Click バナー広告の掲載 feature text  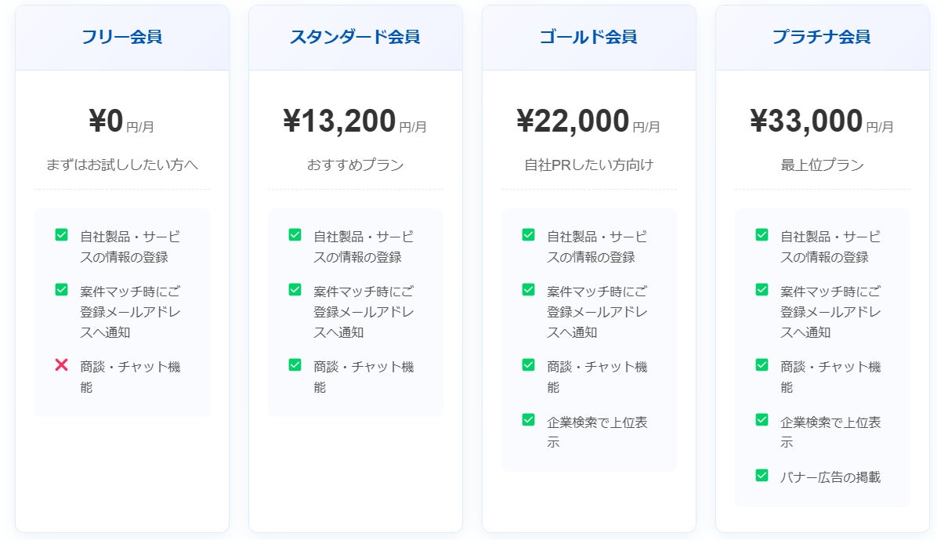pos(830,477)
